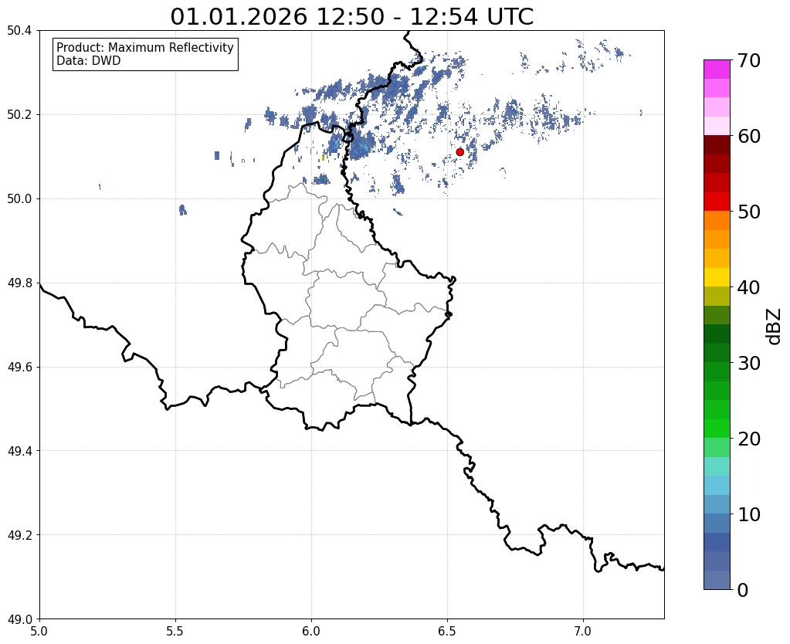Click the x-axis longitude label 5.5
Image resolution: width=790 pixels, height=644 pixels.
pos(175,631)
